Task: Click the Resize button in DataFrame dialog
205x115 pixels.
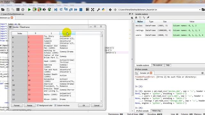Action: [30, 105]
